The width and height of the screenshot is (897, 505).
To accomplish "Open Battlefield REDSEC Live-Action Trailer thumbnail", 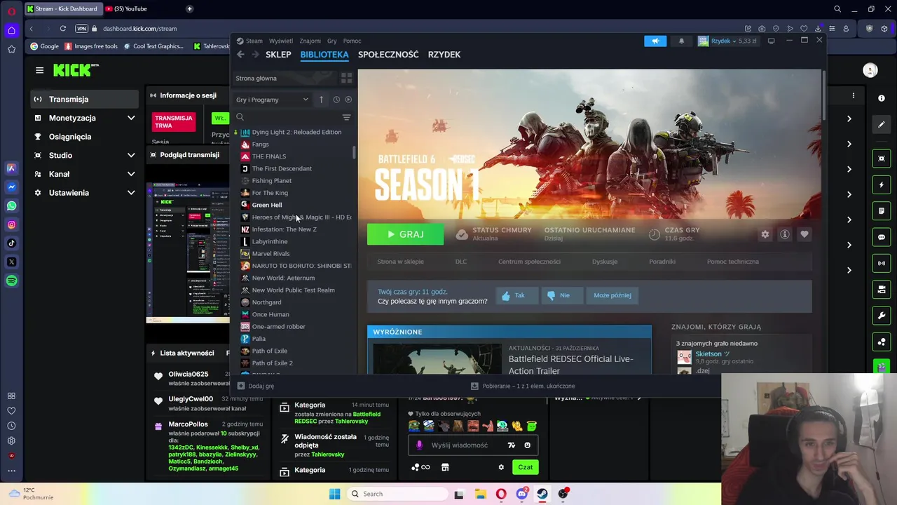I will coord(437,358).
